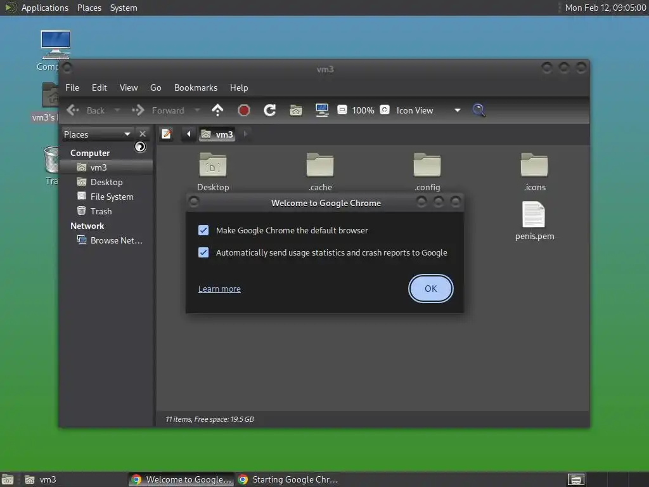The width and height of the screenshot is (649, 487).
Task: Select Desktop in Places sidebar
Action: (x=106, y=182)
